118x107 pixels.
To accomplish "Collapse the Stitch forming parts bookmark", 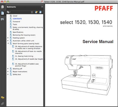I will (x=8, y=43).
